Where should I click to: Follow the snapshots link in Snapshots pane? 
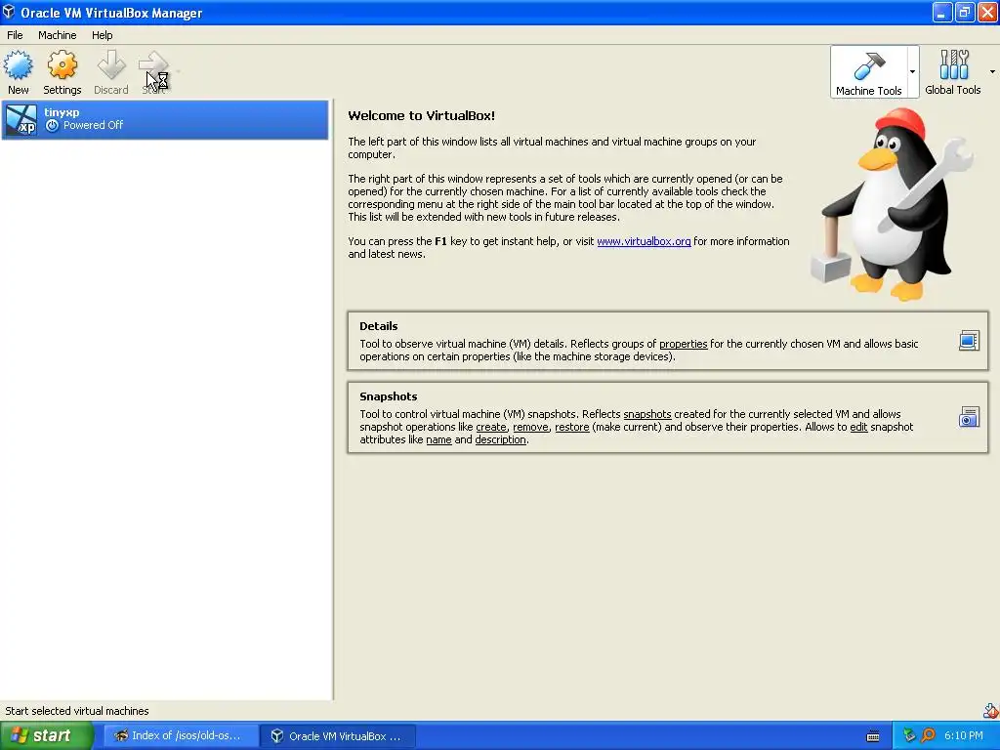[647, 414]
